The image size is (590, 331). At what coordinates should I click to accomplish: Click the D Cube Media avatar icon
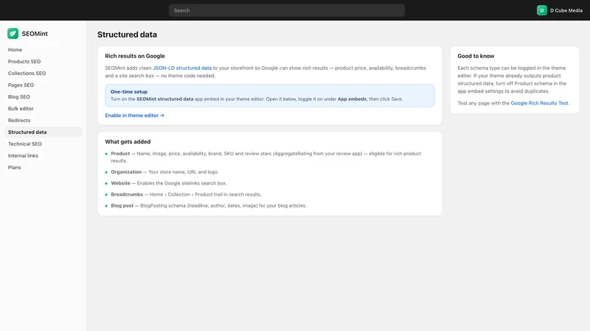(542, 10)
